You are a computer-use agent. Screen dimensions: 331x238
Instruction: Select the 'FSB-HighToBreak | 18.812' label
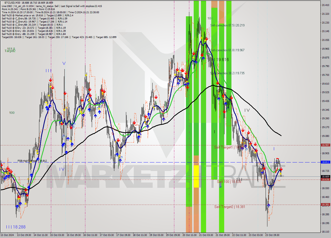point(32,161)
